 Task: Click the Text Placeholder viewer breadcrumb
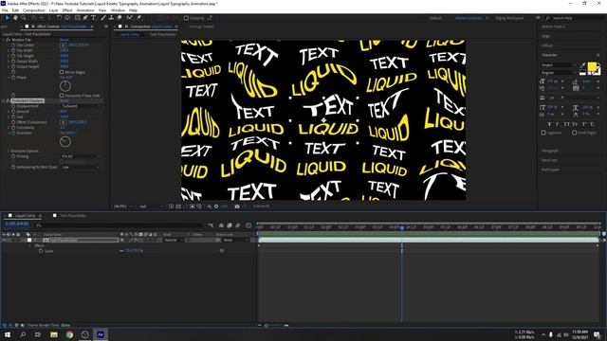[x=163, y=34]
